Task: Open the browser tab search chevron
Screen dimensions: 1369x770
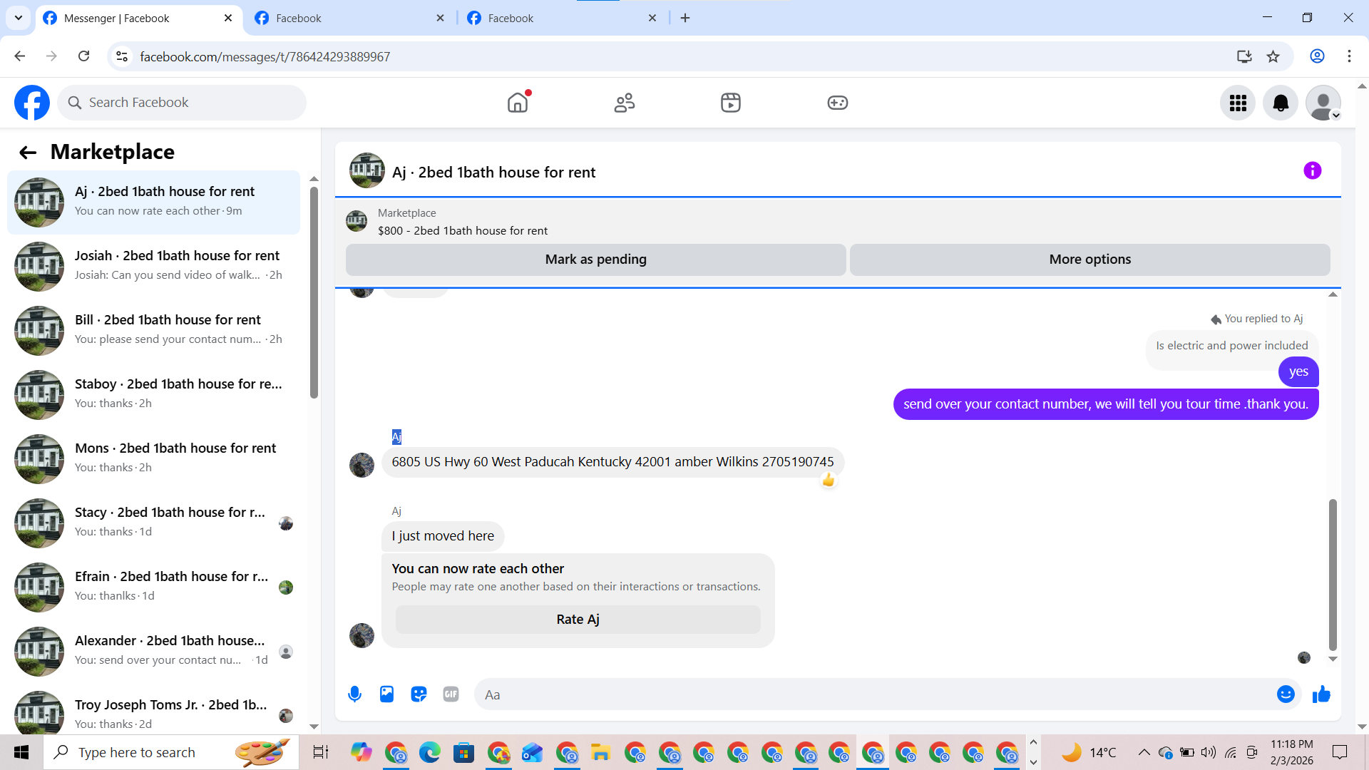Action: pos(18,18)
